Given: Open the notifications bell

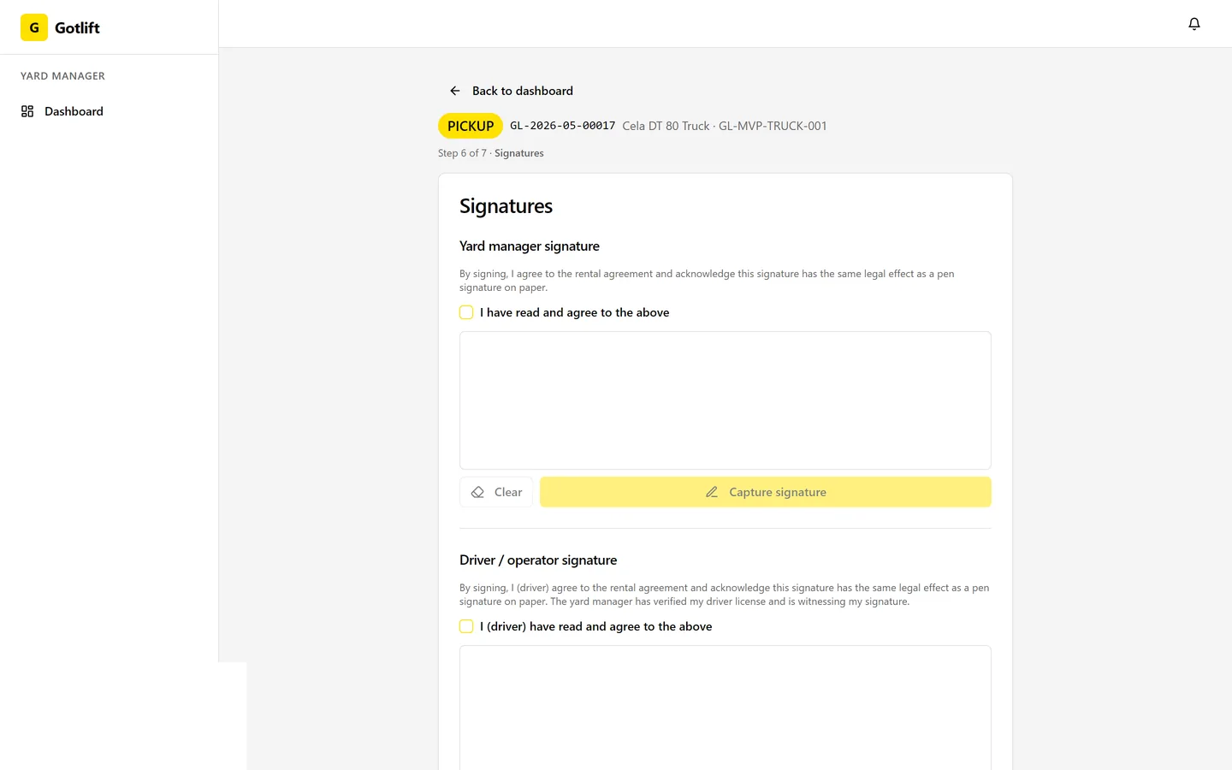Looking at the screenshot, I should 1194,24.
